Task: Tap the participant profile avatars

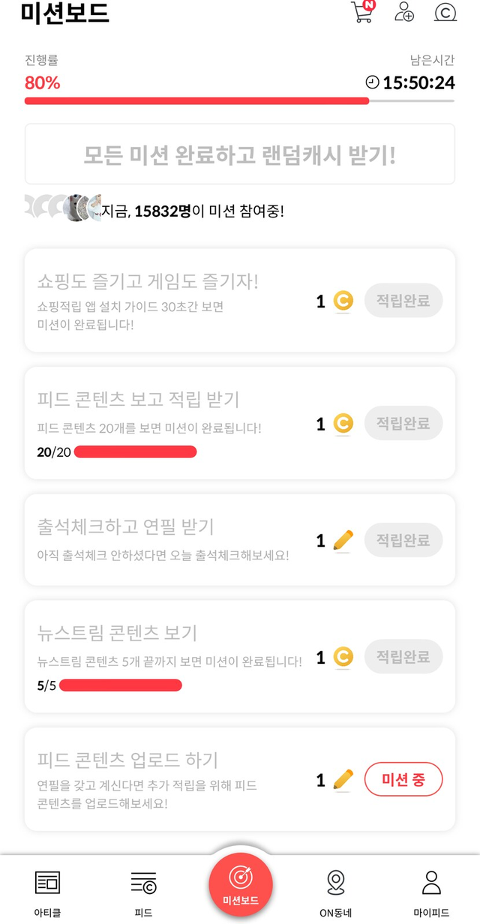Action: (63, 207)
